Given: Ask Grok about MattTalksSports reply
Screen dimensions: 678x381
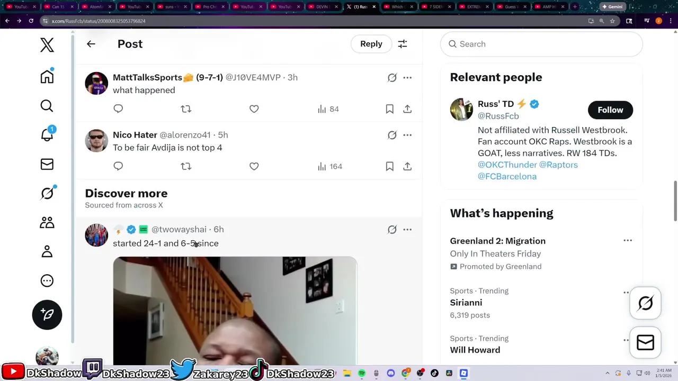Looking at the screenshot, I should (392, 77).
